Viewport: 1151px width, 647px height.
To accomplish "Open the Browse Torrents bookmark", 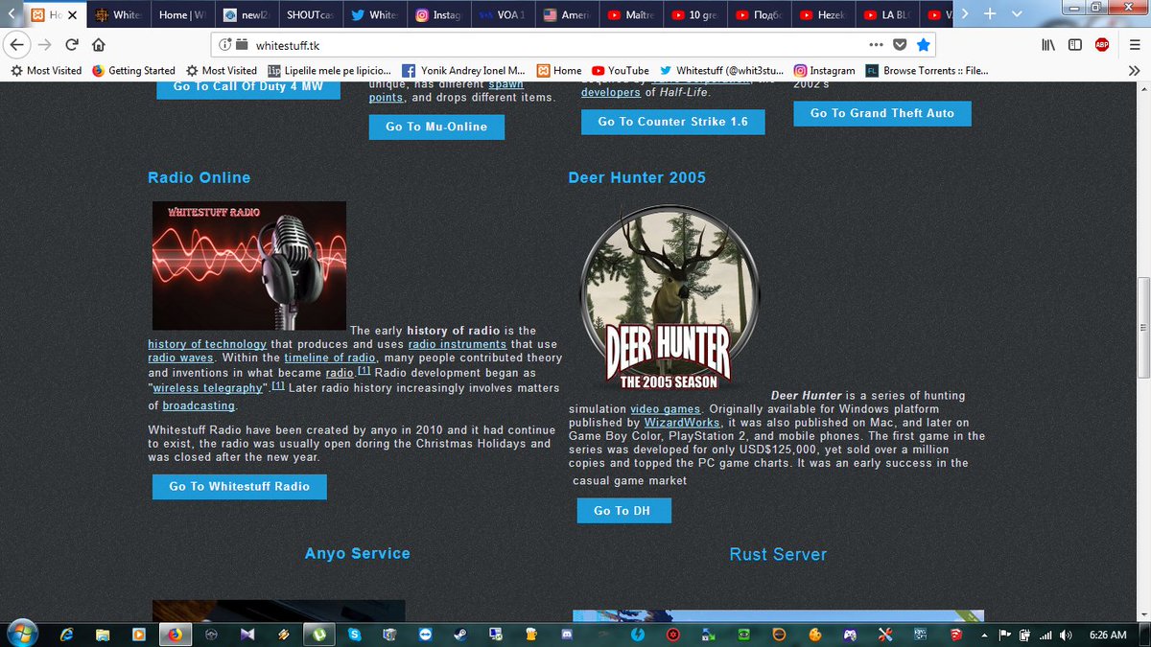I will tap(927, 70).
